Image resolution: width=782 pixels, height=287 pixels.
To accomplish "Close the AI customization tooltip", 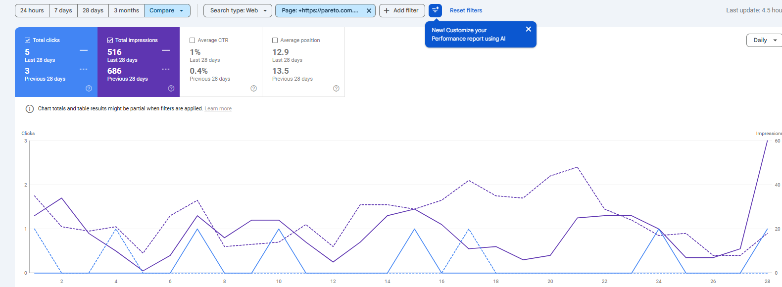I will coord(528,29).
